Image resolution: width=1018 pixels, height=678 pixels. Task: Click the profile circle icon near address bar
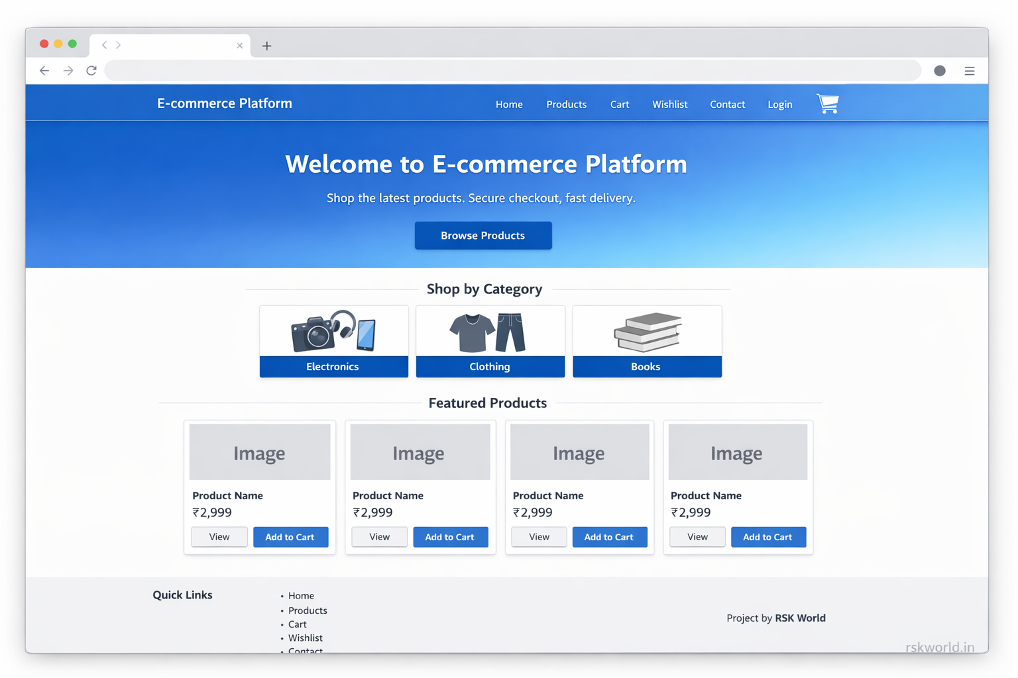click(x=940, y=70)
